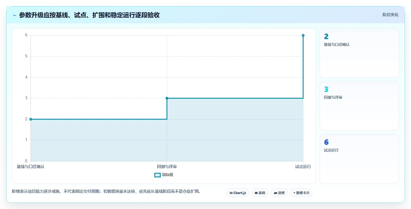The image size is (411, 209).
Task: Click the x-axis label 试点运行
Action: (303, 167)
